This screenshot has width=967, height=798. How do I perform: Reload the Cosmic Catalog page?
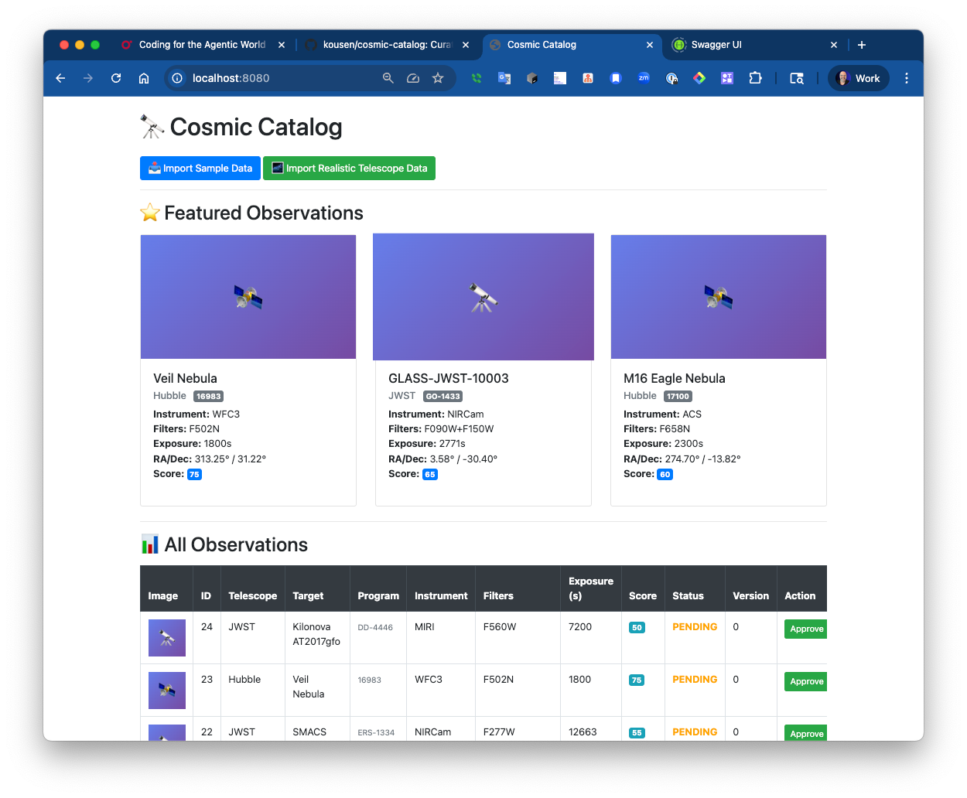pyautogui.click(x=116, y=78)
